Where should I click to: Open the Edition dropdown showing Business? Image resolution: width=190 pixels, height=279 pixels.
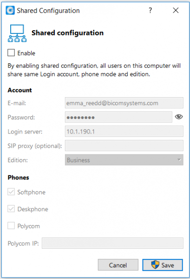click(124, 160)
